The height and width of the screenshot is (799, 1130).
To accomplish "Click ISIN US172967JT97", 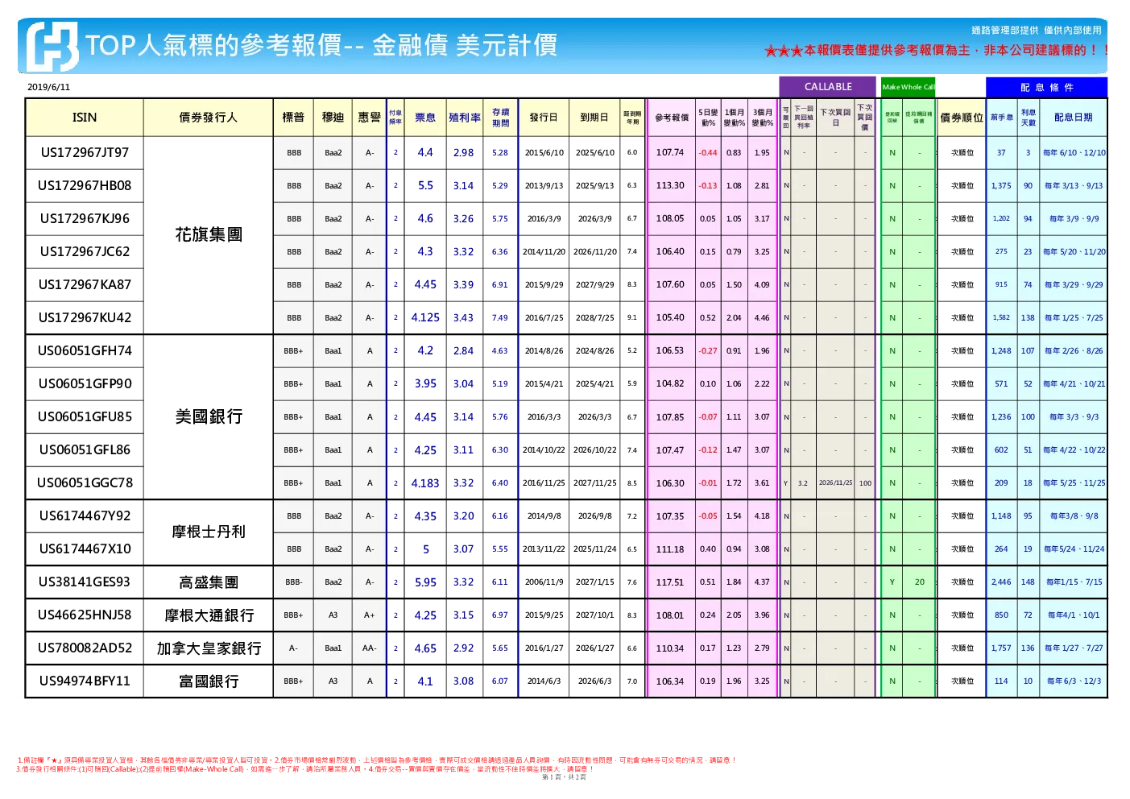I will (x=85, y=152).
